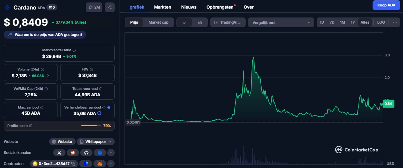
Task: Click the USD currency label on chart
Action: tap(390, 164)
